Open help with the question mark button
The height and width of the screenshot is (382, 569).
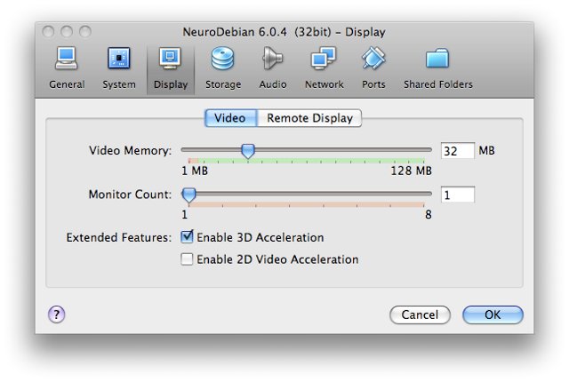57,314
